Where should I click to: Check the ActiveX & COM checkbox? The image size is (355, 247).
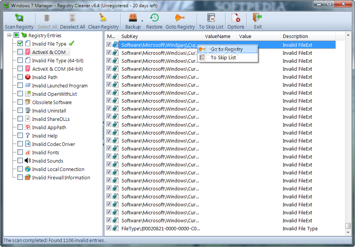(20, 52)
